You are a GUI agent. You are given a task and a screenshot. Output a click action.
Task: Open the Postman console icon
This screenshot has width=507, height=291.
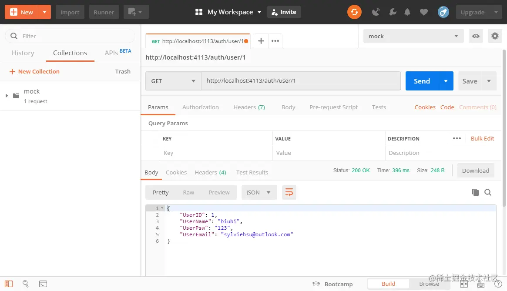point(43,284)
